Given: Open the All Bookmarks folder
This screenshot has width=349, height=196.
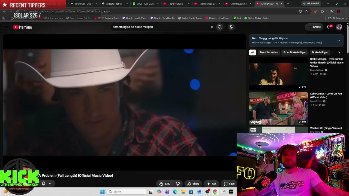Looking at the screenshot, I should [338, 18].
